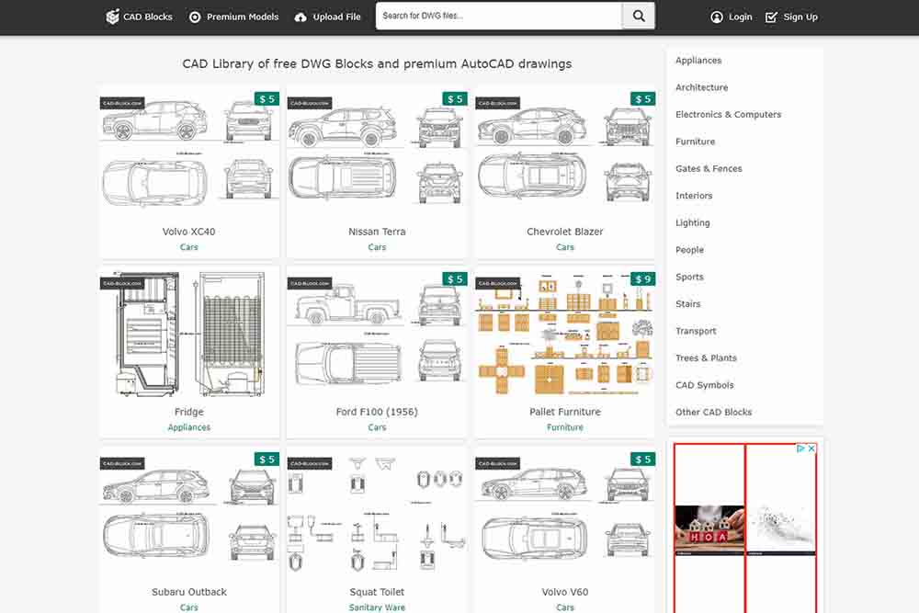Image resolution: width=919 pixels, height=613 pixels.
Task: Open the Gates & Fences category
Action: point(709,168)
